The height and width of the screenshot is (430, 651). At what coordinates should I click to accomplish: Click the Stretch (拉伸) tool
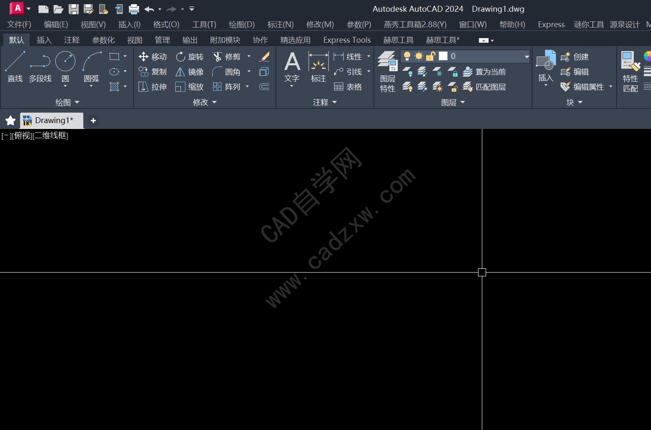(153, 87)
